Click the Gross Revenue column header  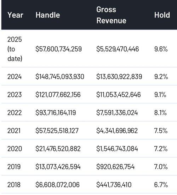111,15
